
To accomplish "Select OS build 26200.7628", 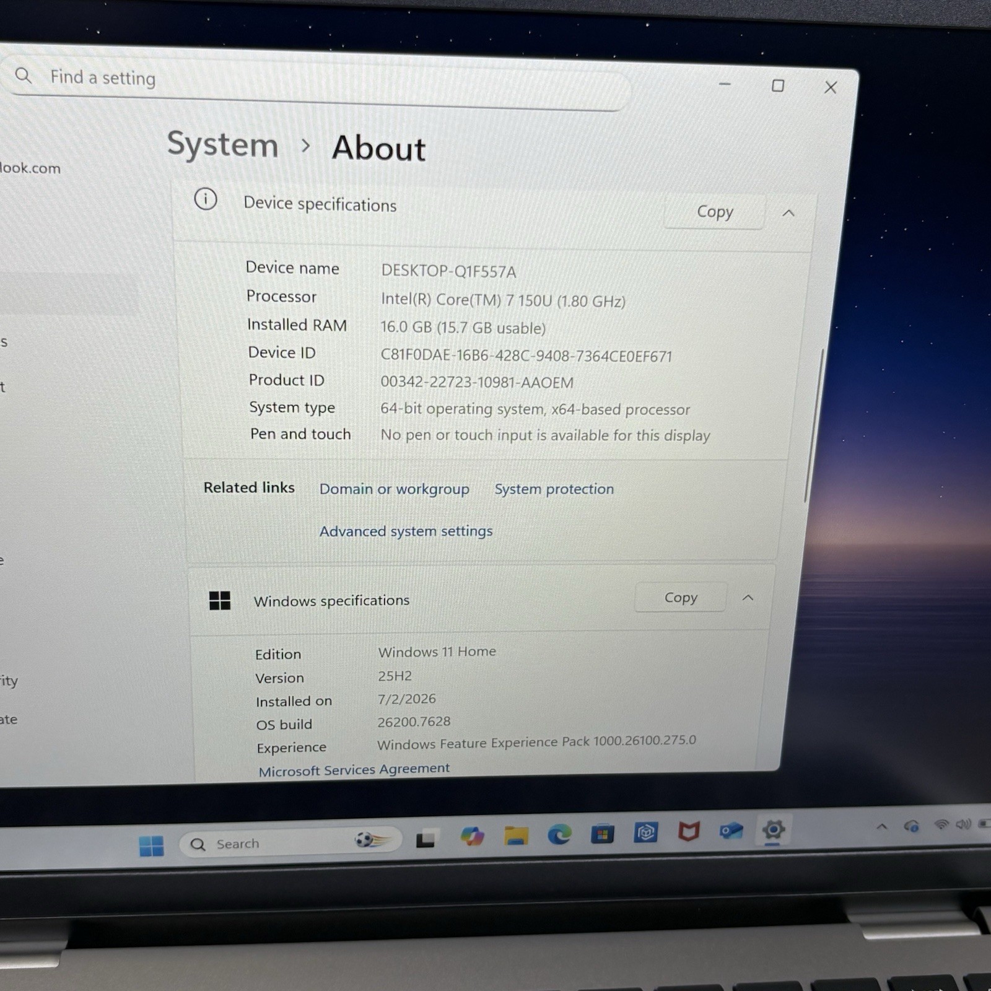I will 414,722.
